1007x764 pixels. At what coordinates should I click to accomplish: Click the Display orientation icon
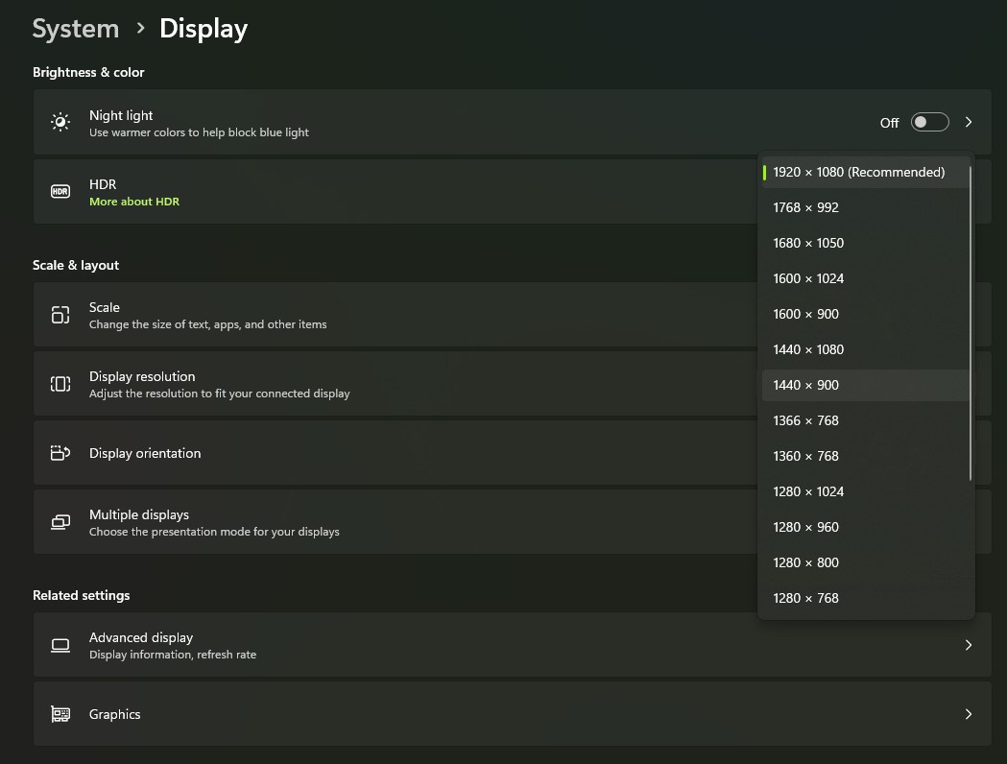pyautogui.click(x=60, y=453)
